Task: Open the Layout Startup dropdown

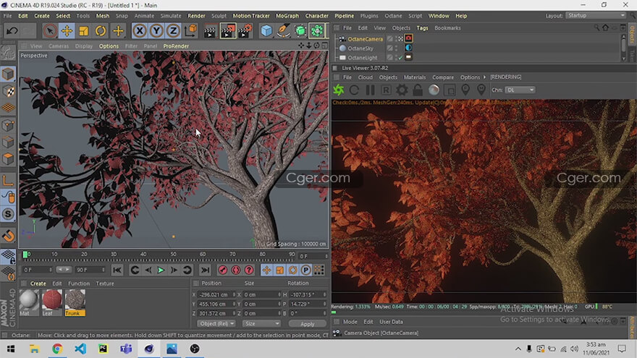Action: point(596,15)
